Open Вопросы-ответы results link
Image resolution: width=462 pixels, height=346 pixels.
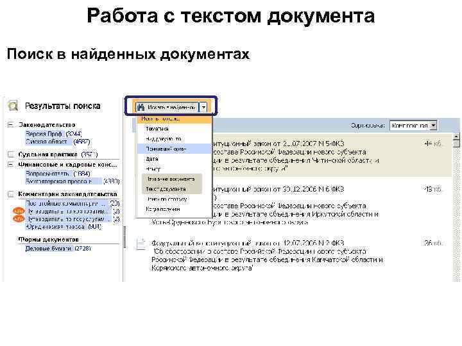pos(47,174)
